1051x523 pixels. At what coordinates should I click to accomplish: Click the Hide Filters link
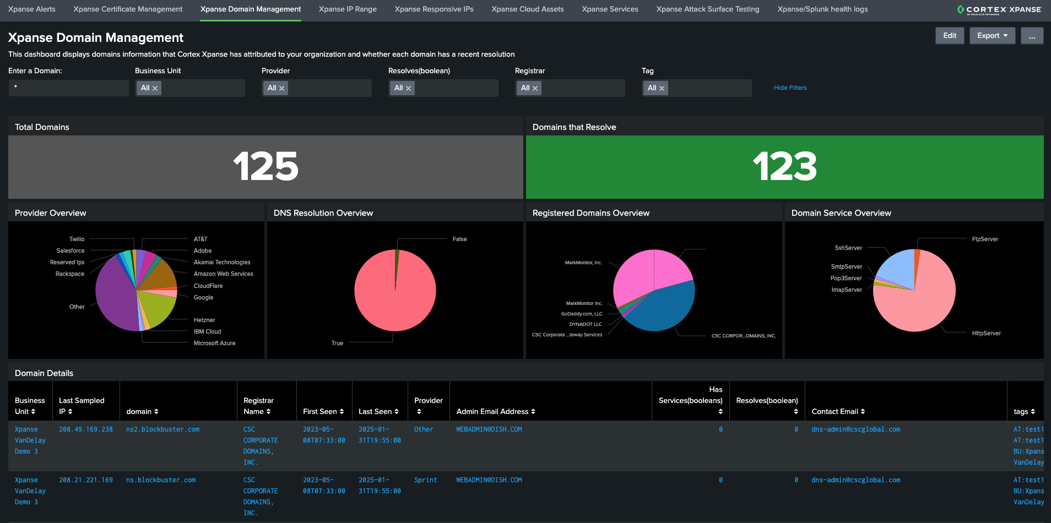[x=790, y=88]
